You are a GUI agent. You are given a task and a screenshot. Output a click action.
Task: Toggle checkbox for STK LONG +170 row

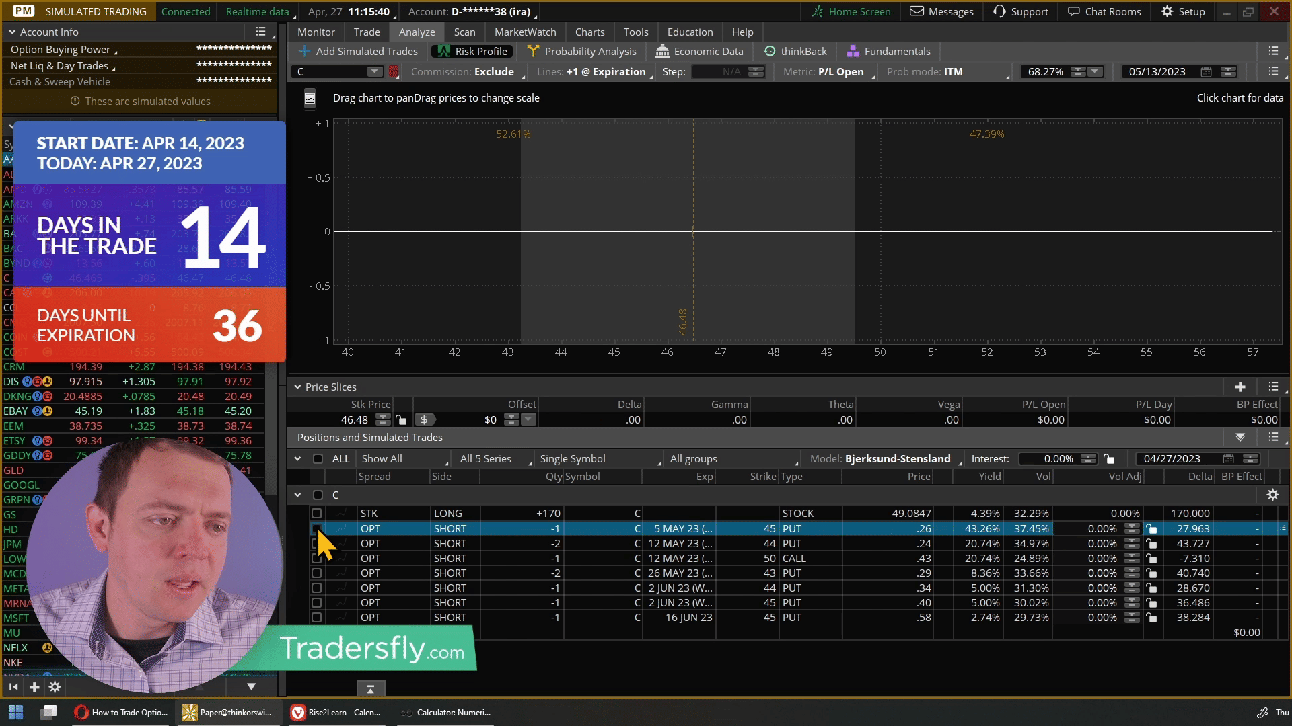[x=316, y=513]
